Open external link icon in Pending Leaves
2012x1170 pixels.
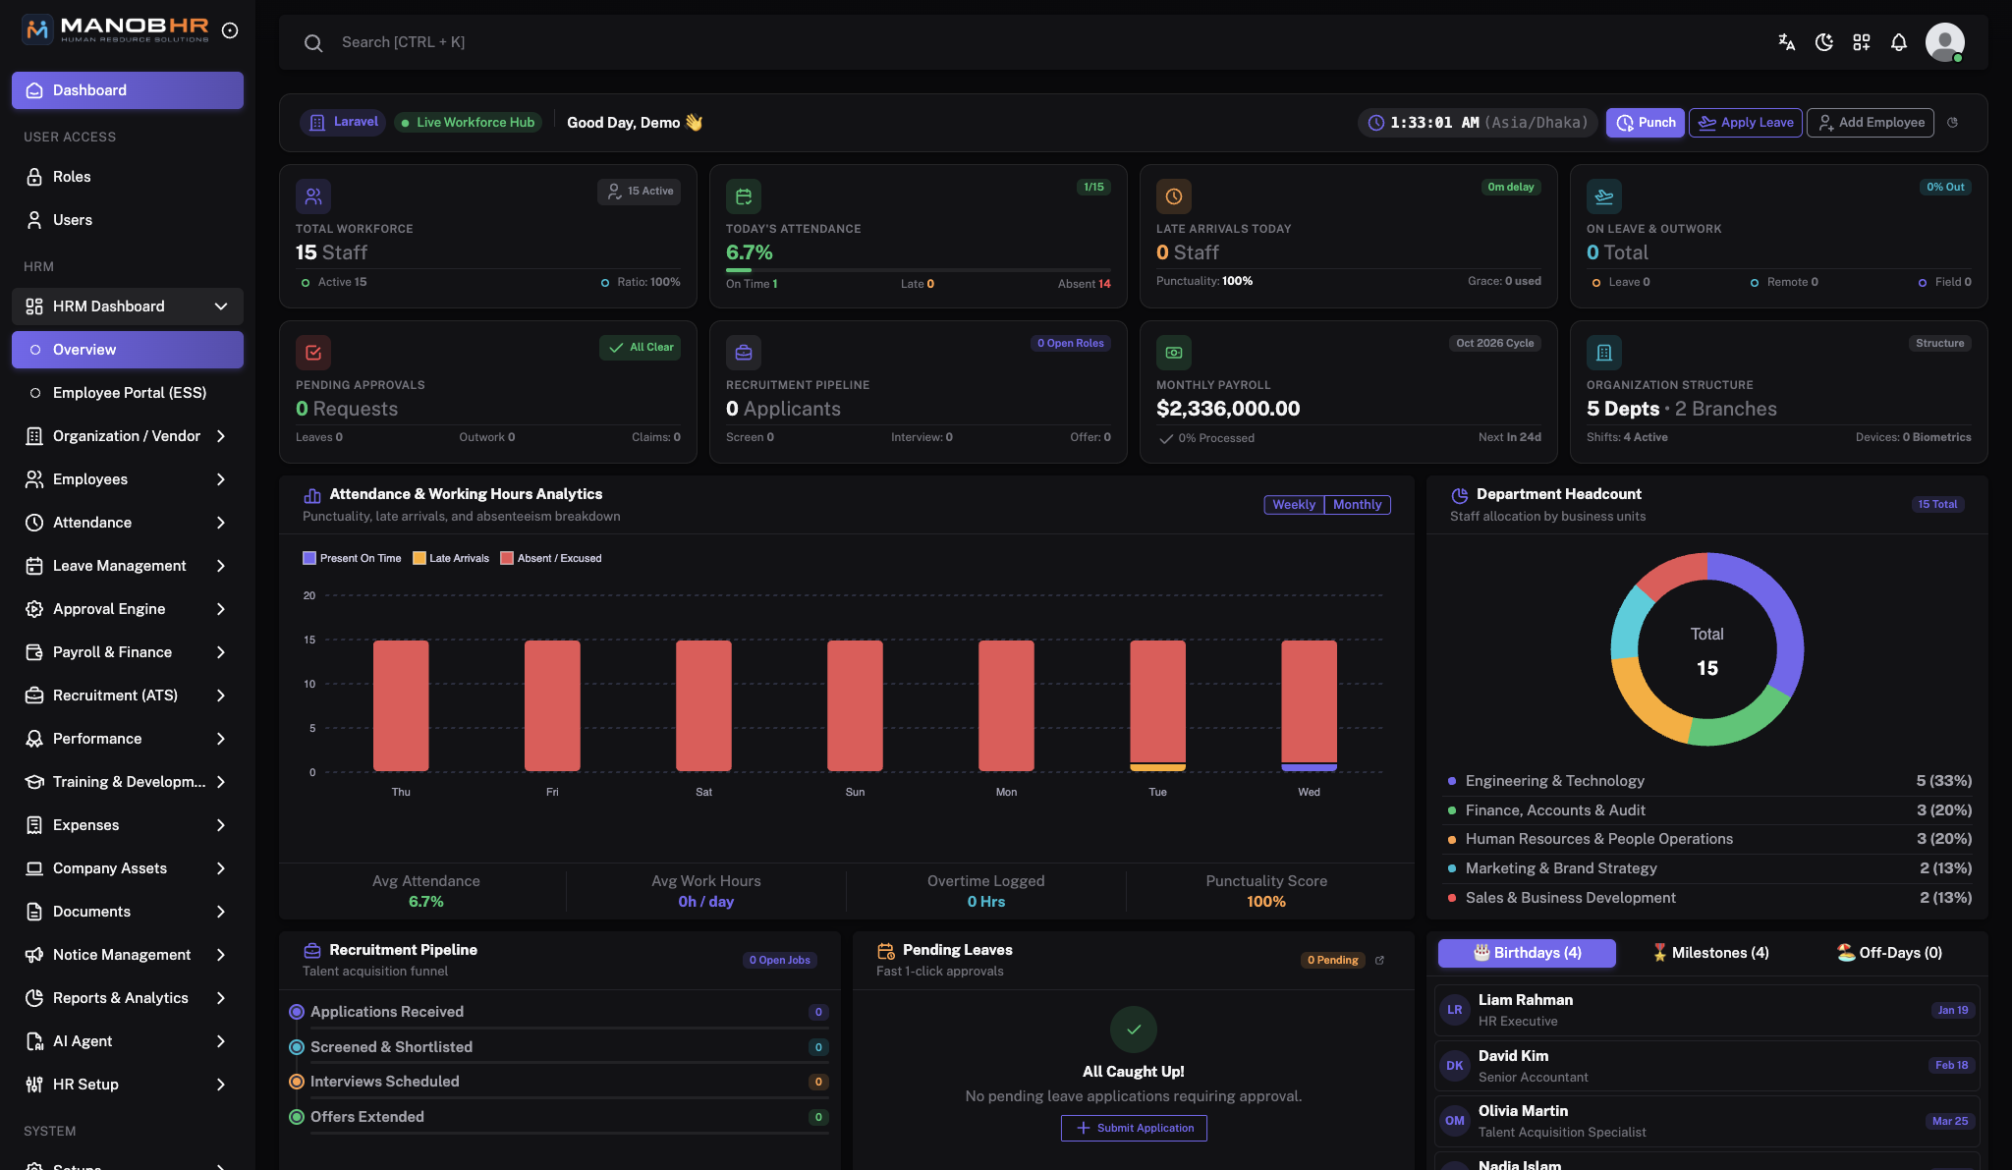(x=1379, y=960)
